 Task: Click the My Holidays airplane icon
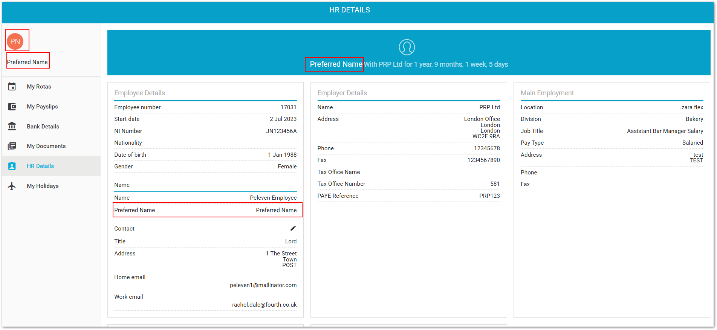(x=12, y=186)
